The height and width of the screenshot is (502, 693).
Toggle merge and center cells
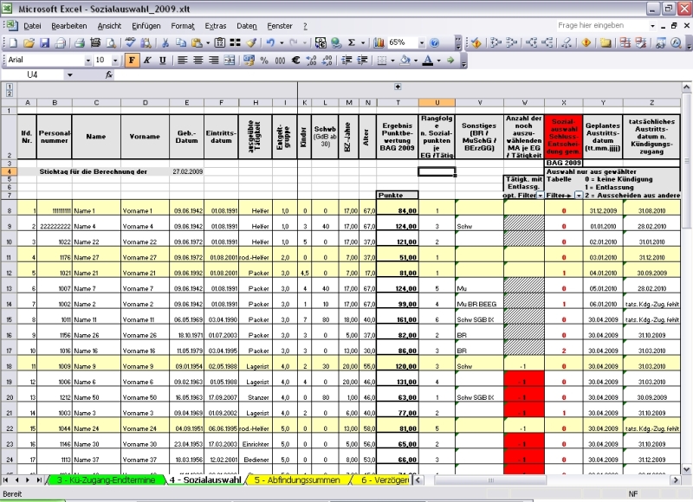(x=230, y=61)
